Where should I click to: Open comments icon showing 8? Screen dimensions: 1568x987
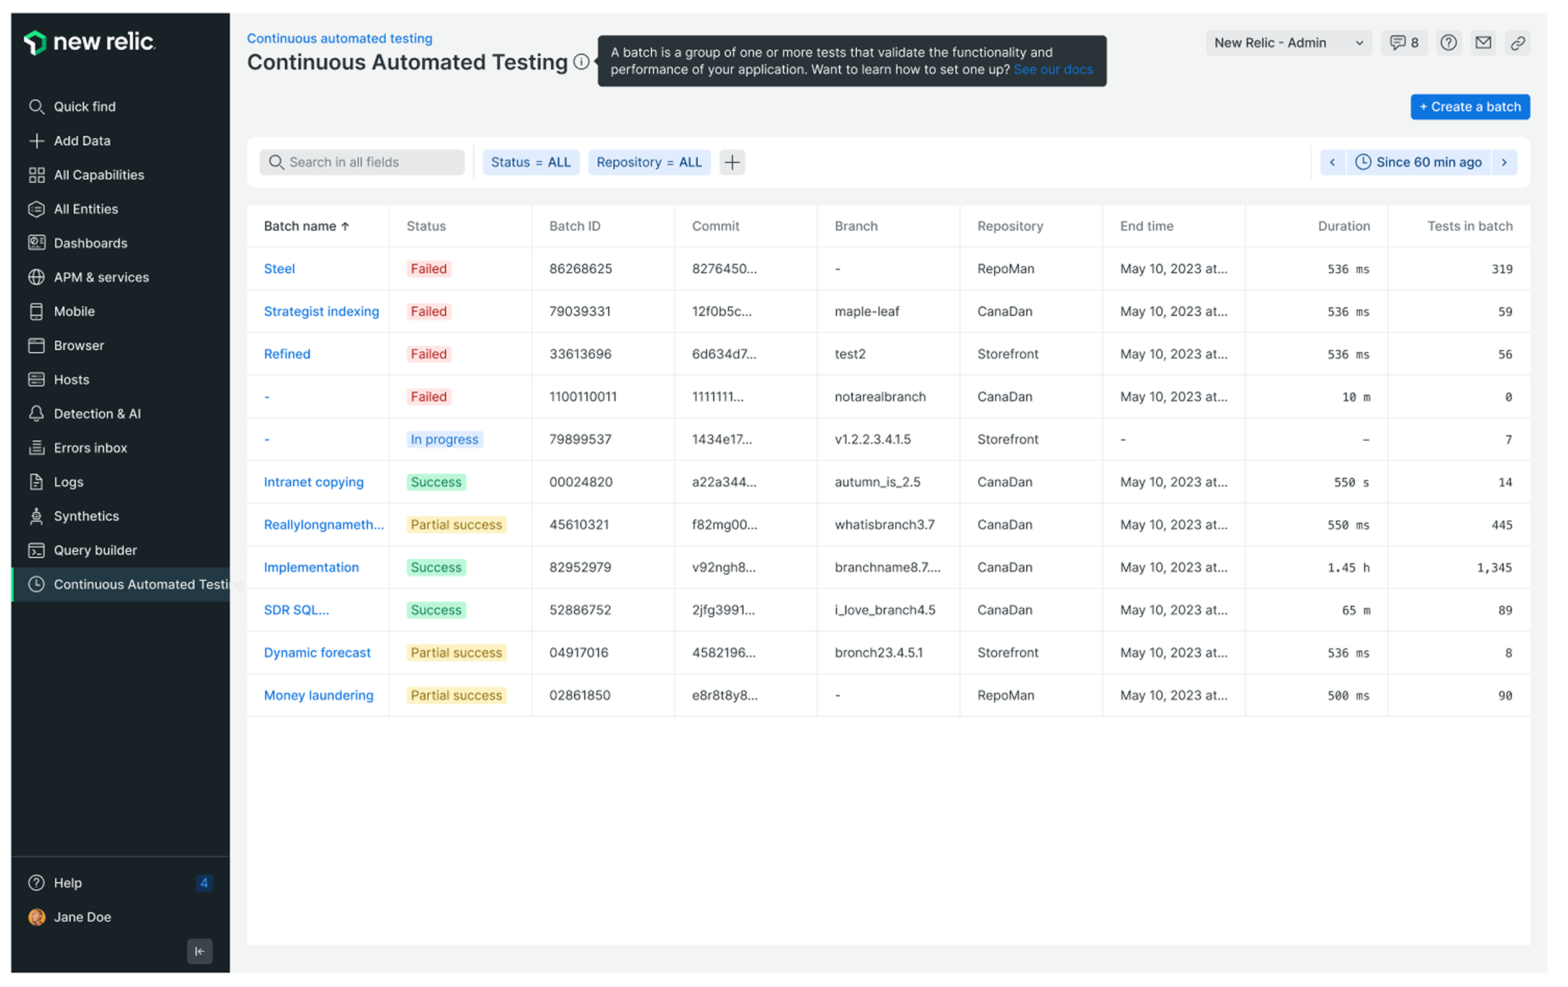click(x=1404, y=43)
